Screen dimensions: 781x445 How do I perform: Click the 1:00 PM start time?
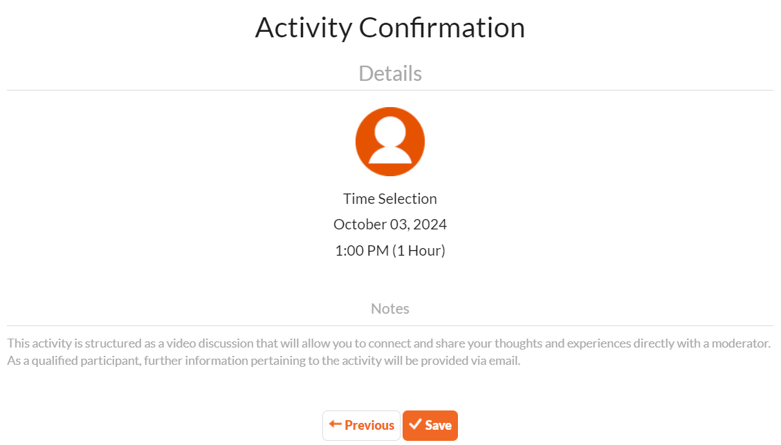click(361, 251)
